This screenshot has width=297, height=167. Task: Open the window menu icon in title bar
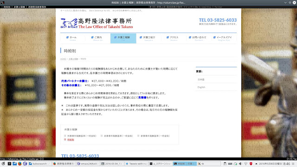coord(2,2)
